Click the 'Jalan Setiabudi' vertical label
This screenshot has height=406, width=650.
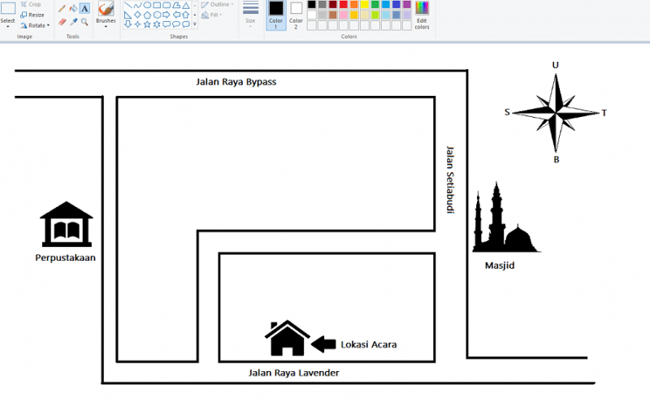pyautogui.click(x=450, y=179)
